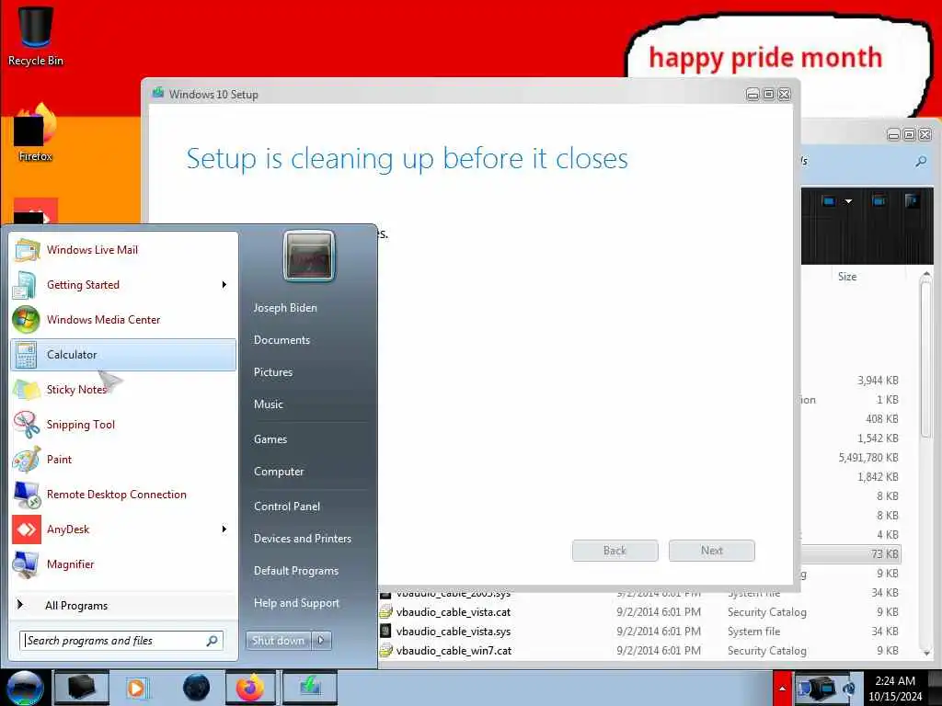Click the Start orb on the taskbar
Screen dimensions: 942x706
point(24,688)
